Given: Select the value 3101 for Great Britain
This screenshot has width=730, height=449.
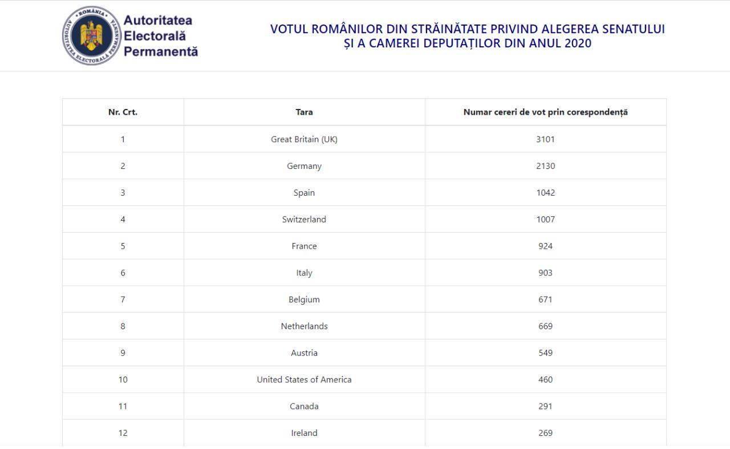Looking at the screenshot, I should point(546,139).
